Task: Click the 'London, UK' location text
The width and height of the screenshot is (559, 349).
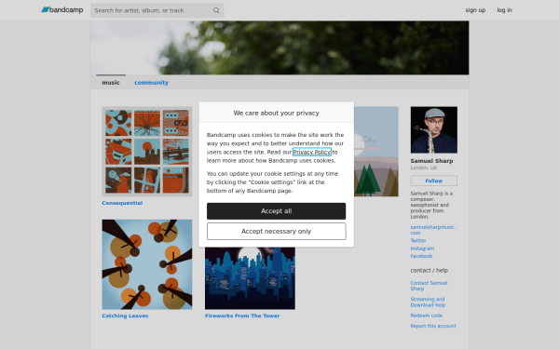Action: point(424,168)
